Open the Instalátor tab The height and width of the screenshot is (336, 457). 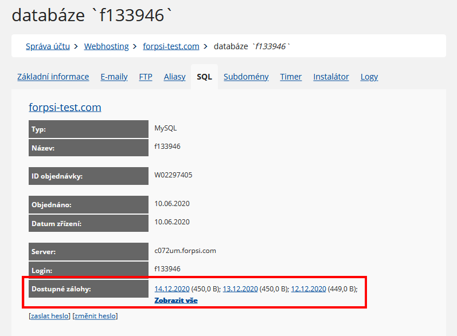click(x=331, y=77)
